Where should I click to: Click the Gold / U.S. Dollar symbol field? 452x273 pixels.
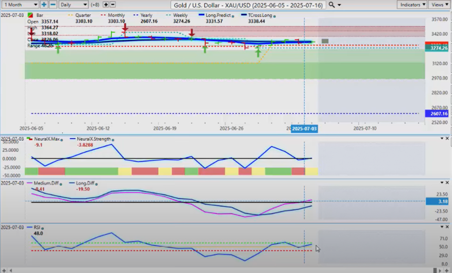coord(249,5)
